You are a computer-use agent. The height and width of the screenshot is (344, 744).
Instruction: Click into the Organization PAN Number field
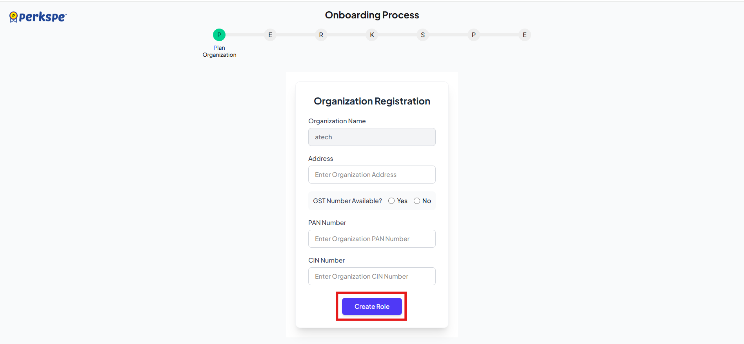372,239
